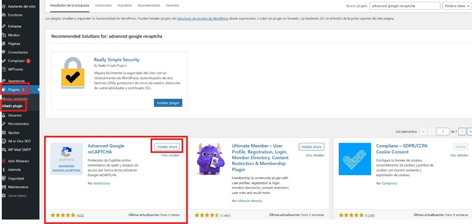Switch to the Destacados tab

[x=103, y=6]
